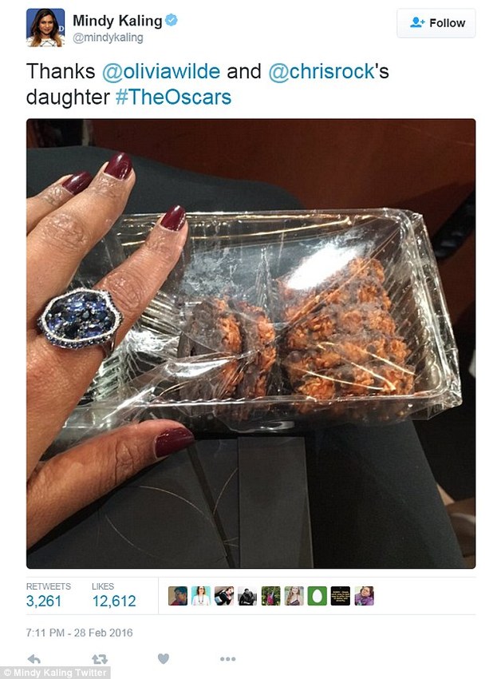Screen dimensions: 501x679
Task: Click the @mindykaling handle
Action: 108,38
